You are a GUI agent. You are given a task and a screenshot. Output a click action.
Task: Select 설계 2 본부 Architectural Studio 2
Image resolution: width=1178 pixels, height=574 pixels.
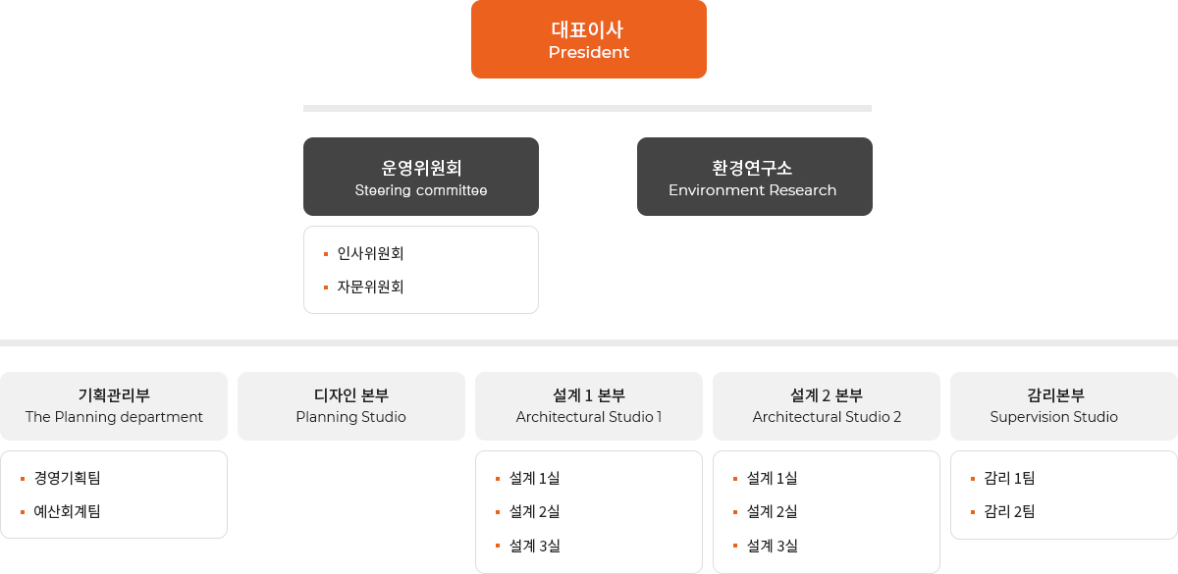pyautogui.click(x=827, y=406)
